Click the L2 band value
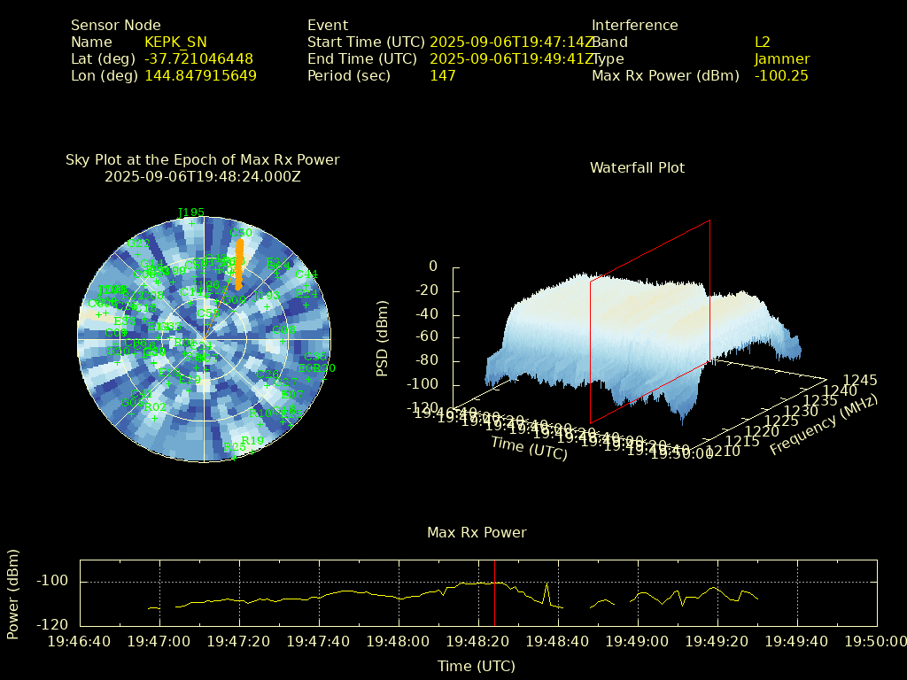907x680 pixels. tap(762, 42)
